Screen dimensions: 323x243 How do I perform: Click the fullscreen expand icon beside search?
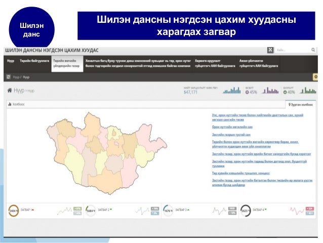(x=270, y=50)
